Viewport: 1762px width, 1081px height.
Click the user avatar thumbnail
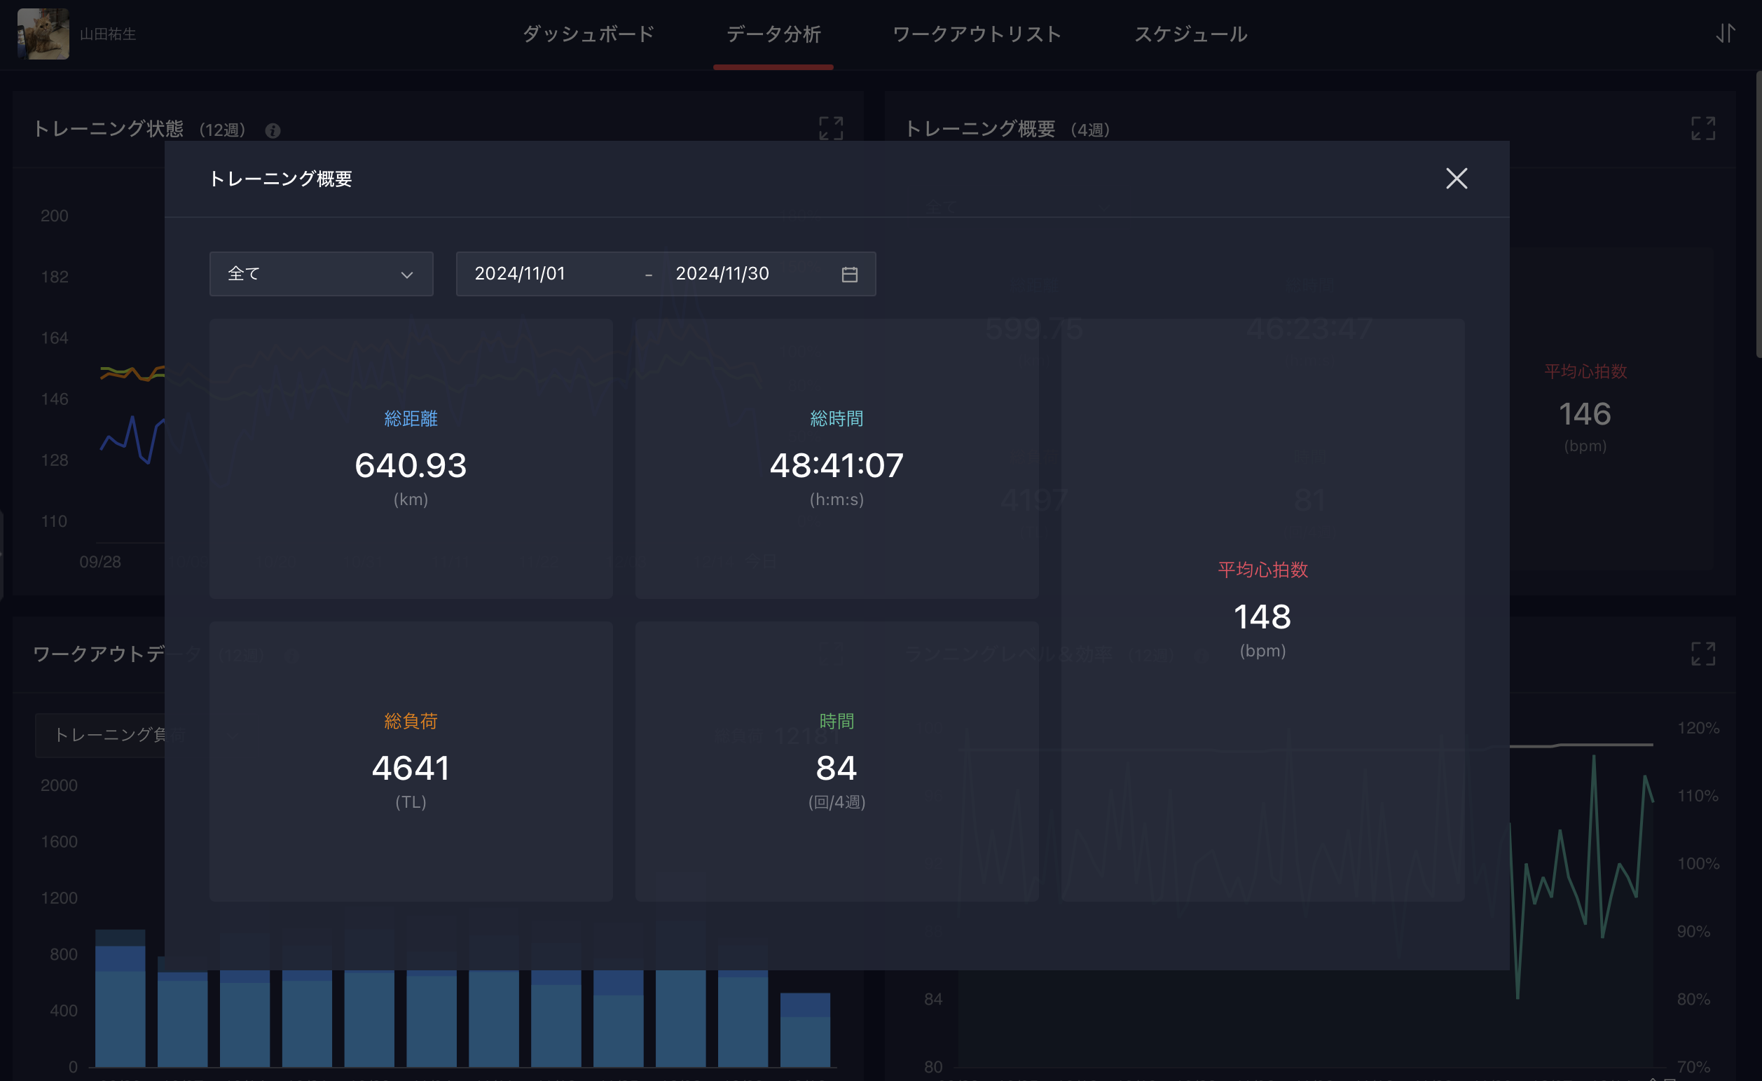click(43, 34)
